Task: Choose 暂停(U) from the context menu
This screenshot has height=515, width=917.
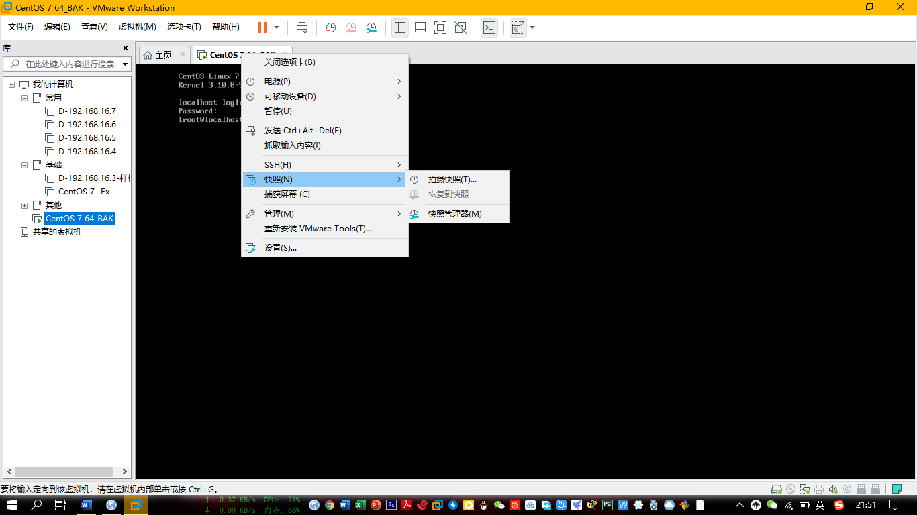Action: click(x=325, y=111)
